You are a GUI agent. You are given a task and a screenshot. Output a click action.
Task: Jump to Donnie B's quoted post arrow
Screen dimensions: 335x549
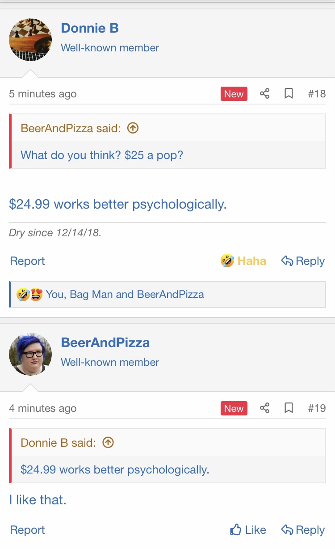coord(108,443)
